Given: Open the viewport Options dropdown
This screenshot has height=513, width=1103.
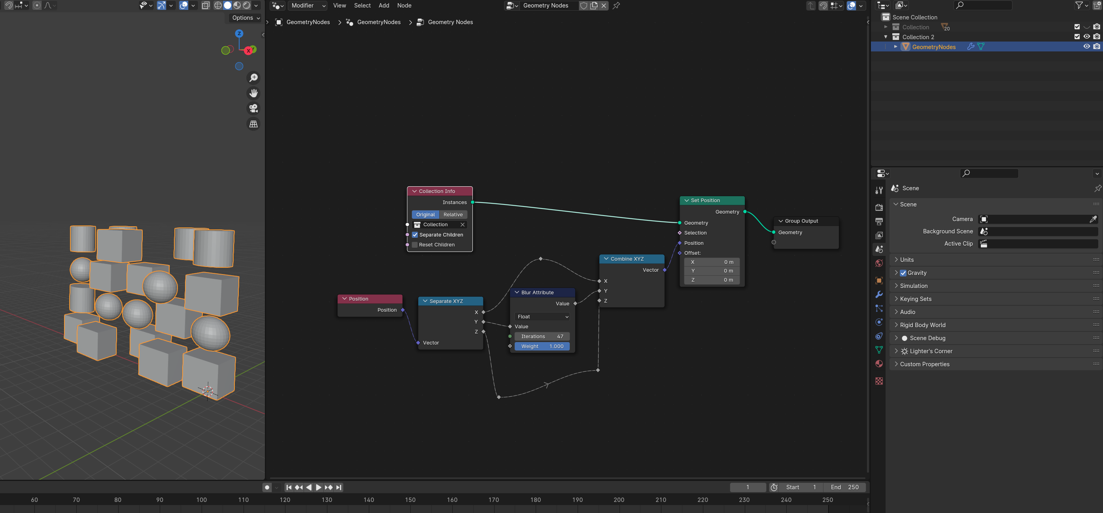Looking at the screenshot, I should pos(246,17).
